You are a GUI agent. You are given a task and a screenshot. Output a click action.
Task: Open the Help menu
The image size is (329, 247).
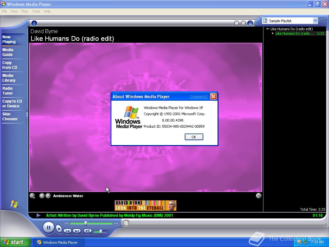[47, 11]
